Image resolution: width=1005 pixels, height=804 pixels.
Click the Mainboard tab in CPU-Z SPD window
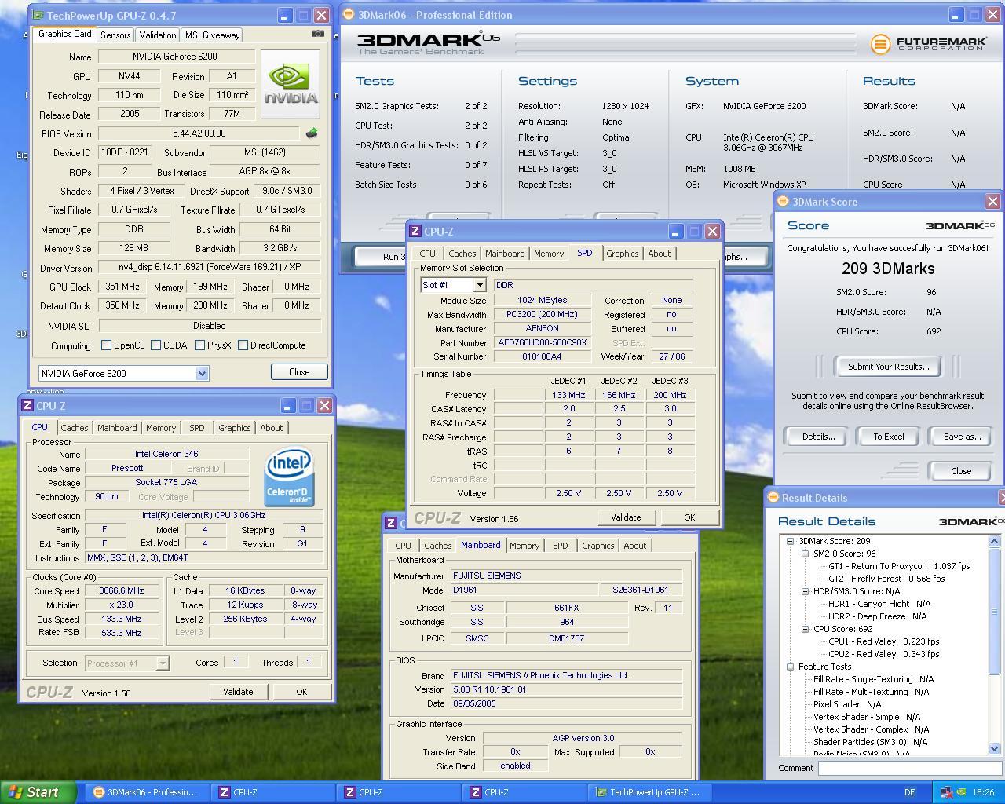[504, 254]
